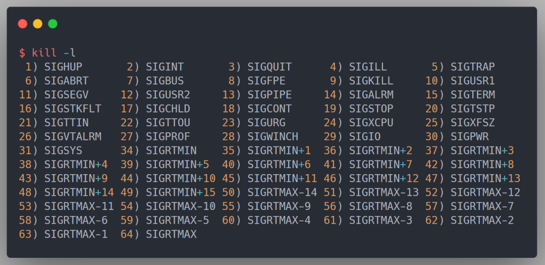Viewport: 545px width, 265px height.
Task: Click the SIGSEGV signal name
Action: tap(66, 95)
